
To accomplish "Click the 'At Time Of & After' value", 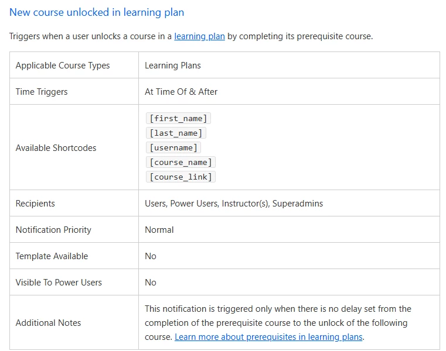I will click(181, 92).
